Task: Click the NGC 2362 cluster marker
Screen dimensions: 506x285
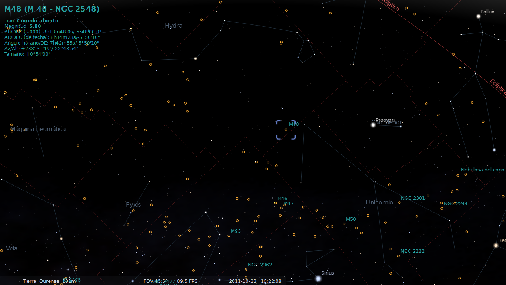Action: pyautogui.click(x=246, y=268)
